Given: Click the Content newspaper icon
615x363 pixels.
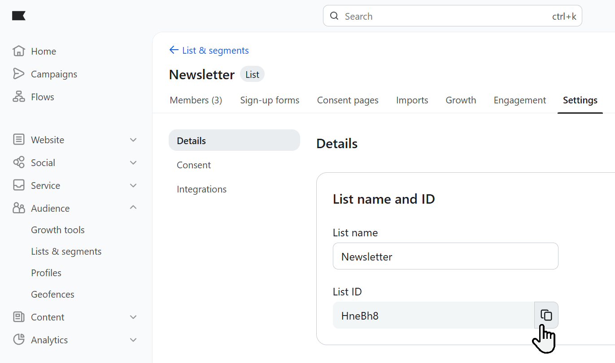Looking at the screenshot, I should point(18,317).
